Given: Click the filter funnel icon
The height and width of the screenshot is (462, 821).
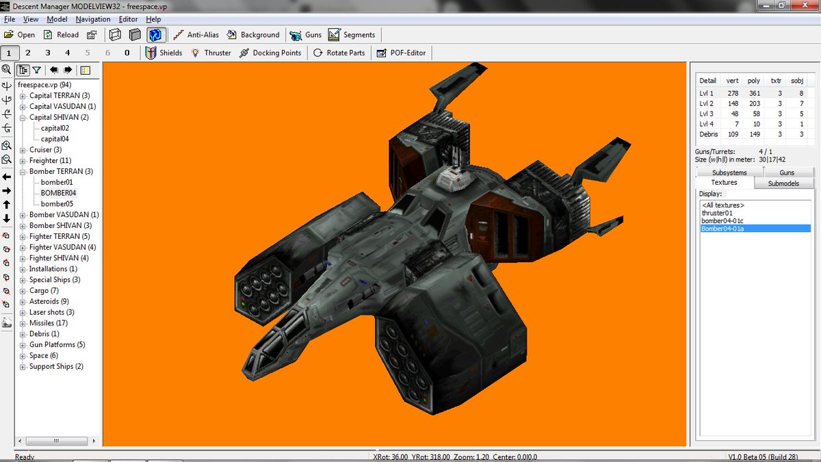Looking at the screenshot, I should click(x=37, y=70).
